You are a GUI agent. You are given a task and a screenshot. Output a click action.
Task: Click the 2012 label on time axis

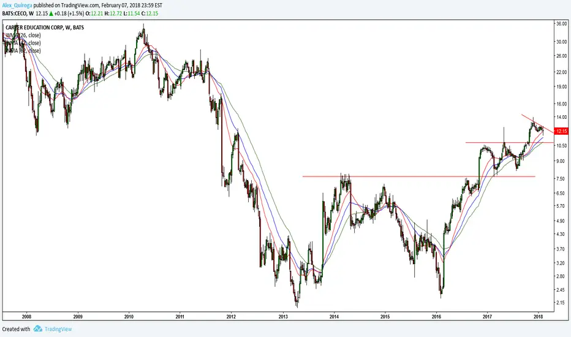[231, 317]
